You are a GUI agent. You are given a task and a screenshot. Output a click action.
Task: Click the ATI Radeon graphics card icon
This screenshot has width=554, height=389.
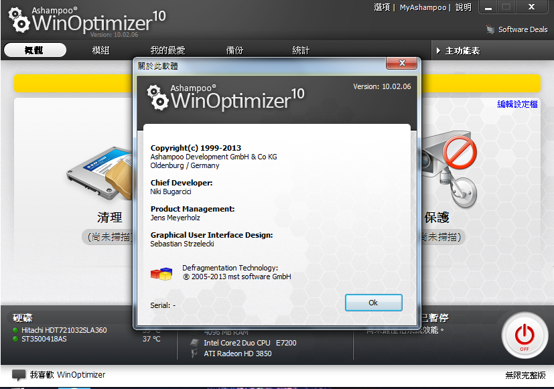coord(194,354)
